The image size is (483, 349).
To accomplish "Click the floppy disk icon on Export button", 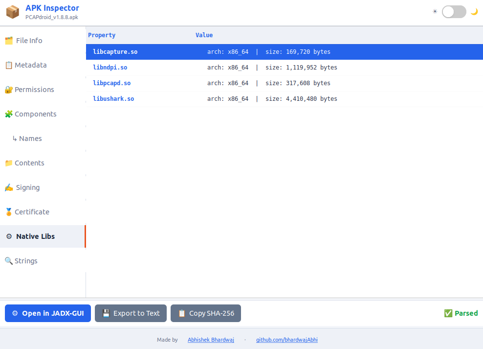I will (x=106, y=313).
